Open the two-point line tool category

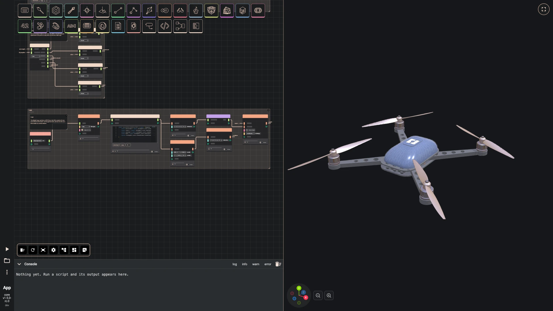point(118,10)
